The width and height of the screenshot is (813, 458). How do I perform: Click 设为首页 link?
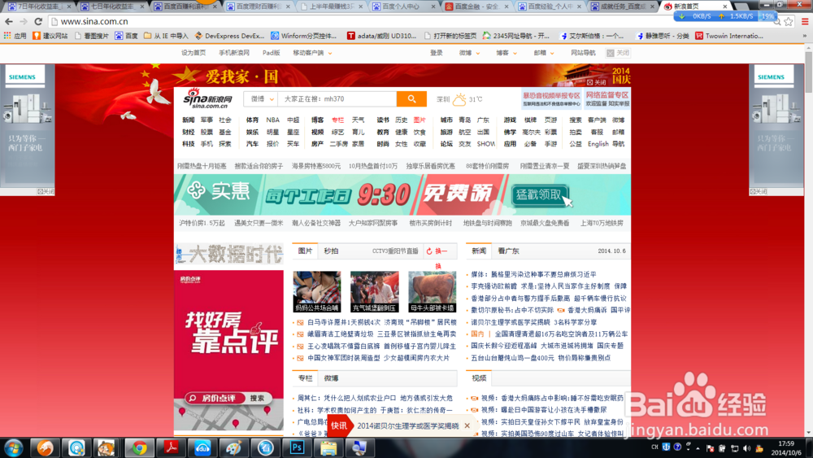pos(193,53)
